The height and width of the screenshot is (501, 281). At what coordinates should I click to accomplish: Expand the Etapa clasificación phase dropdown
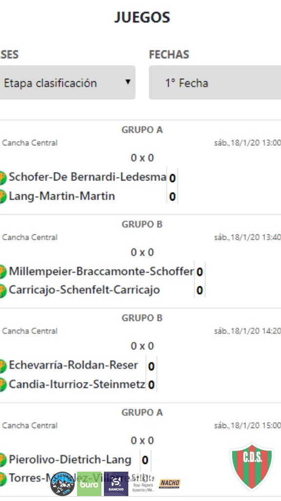(x=67, y=82)
